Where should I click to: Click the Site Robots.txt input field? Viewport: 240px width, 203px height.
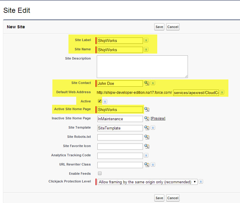[120, 138]
